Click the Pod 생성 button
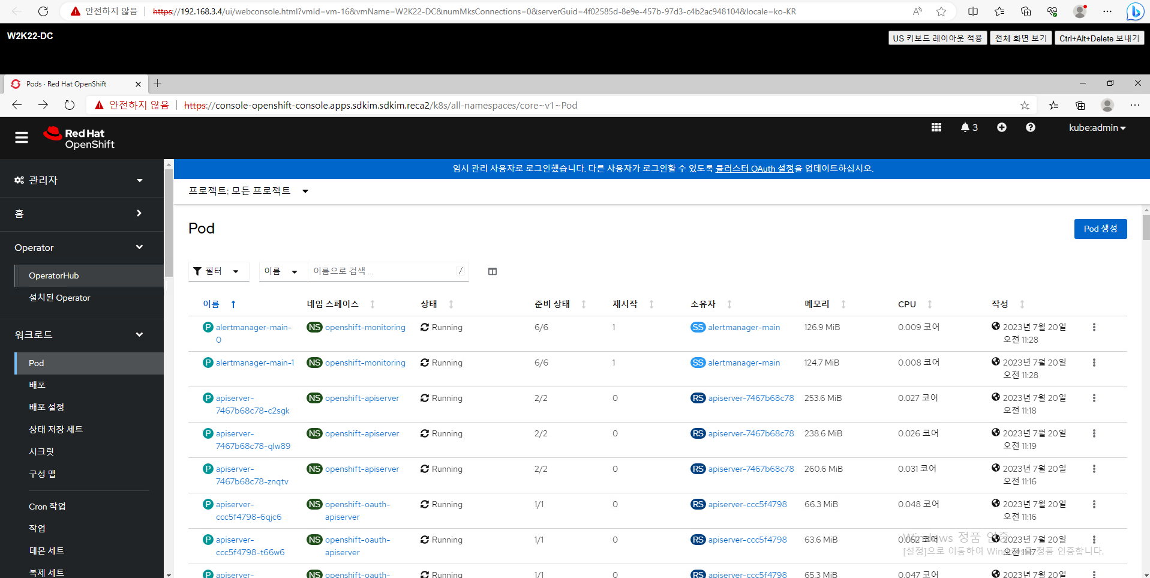Image resolution: width=1150 pixels, height=578 pixels. (1100, 229)
